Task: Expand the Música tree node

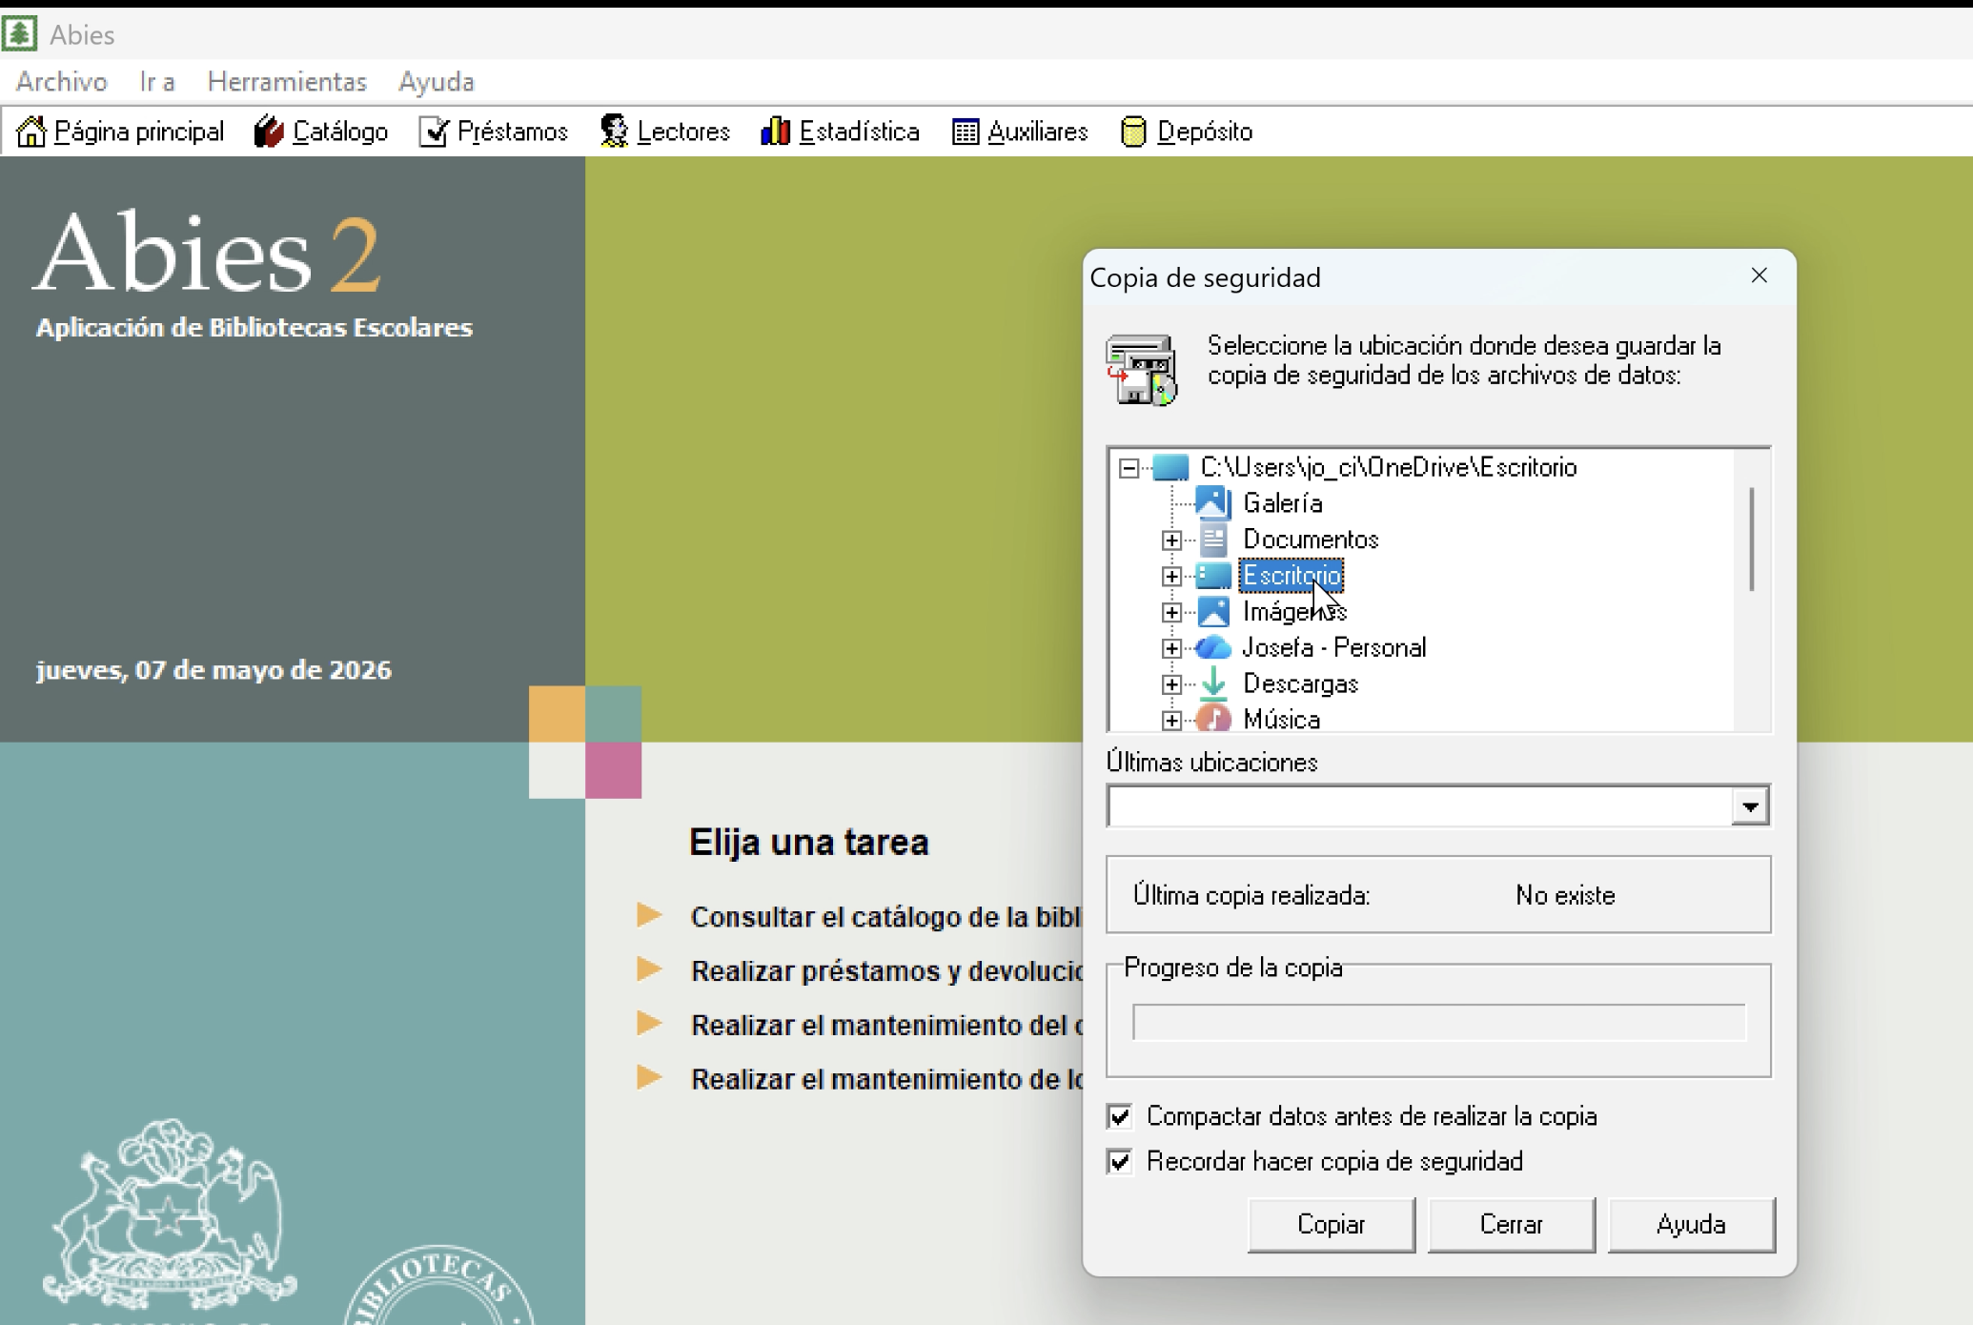Action: pos(1172,721)
